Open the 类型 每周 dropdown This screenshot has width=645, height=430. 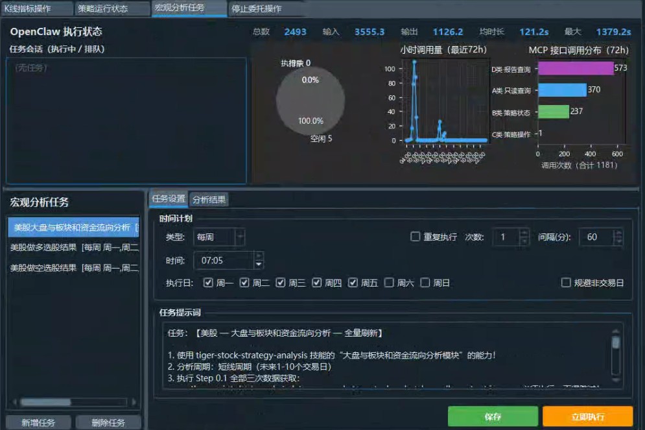coord(219,237)
